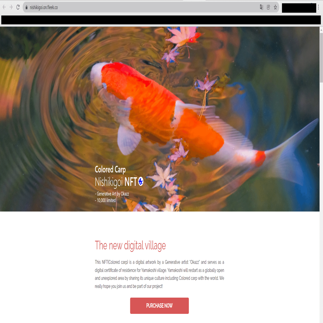Click the blue emblem next to NFT

click(x=141, y=181)
